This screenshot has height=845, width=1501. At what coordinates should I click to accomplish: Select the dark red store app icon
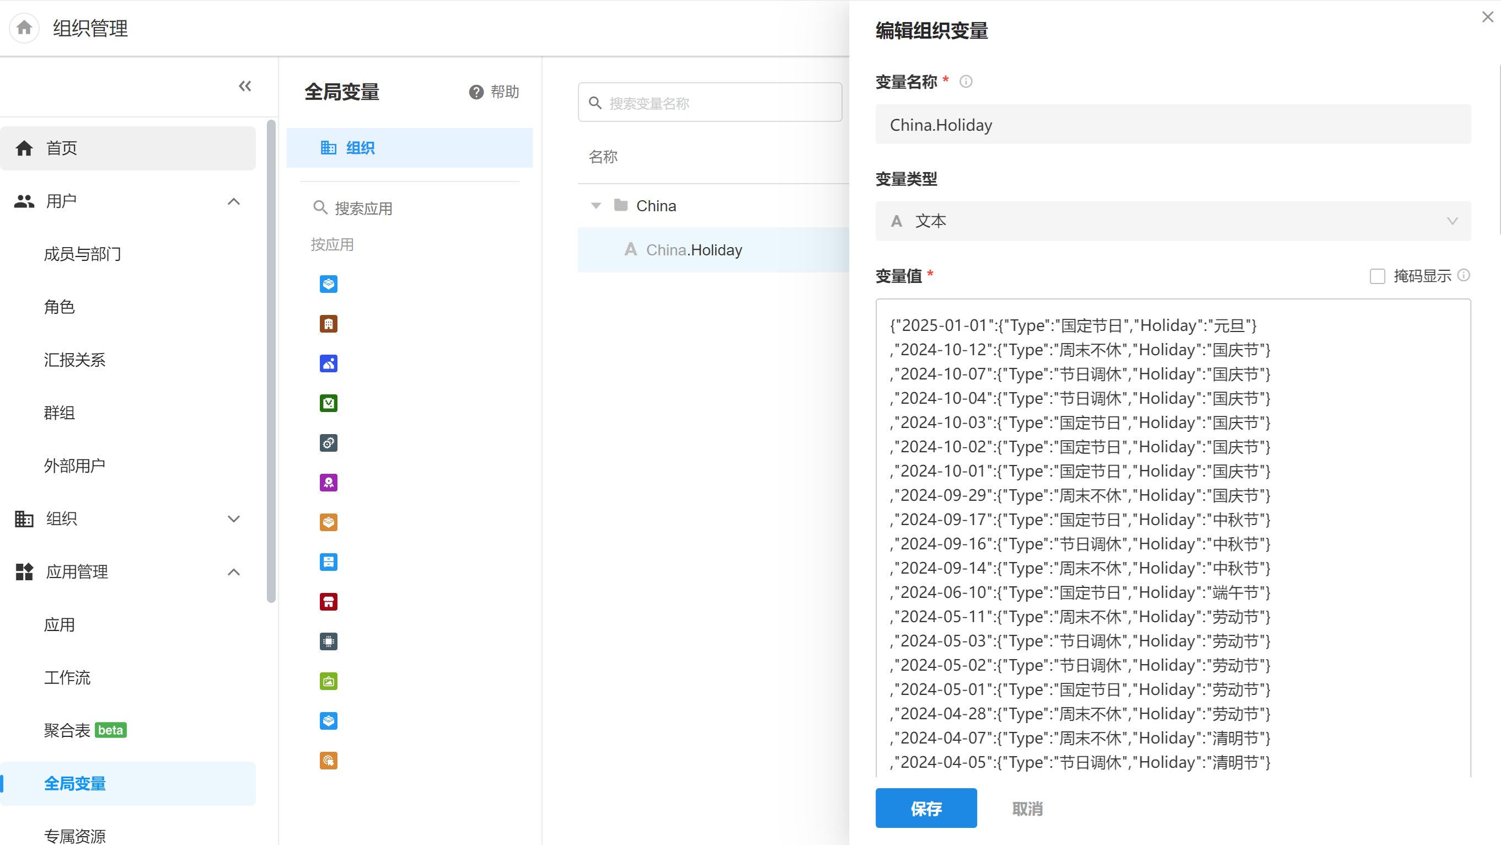coord(328,601)
